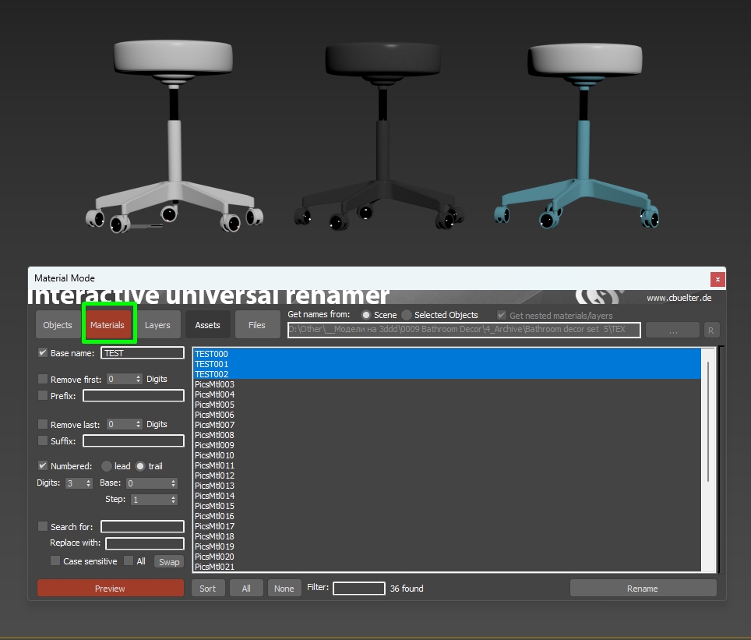
Task: Click the None selection button
Action: tap(284, 589)
